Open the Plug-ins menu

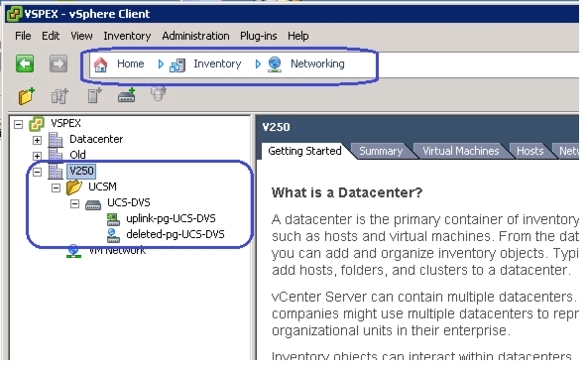[259, 36]
